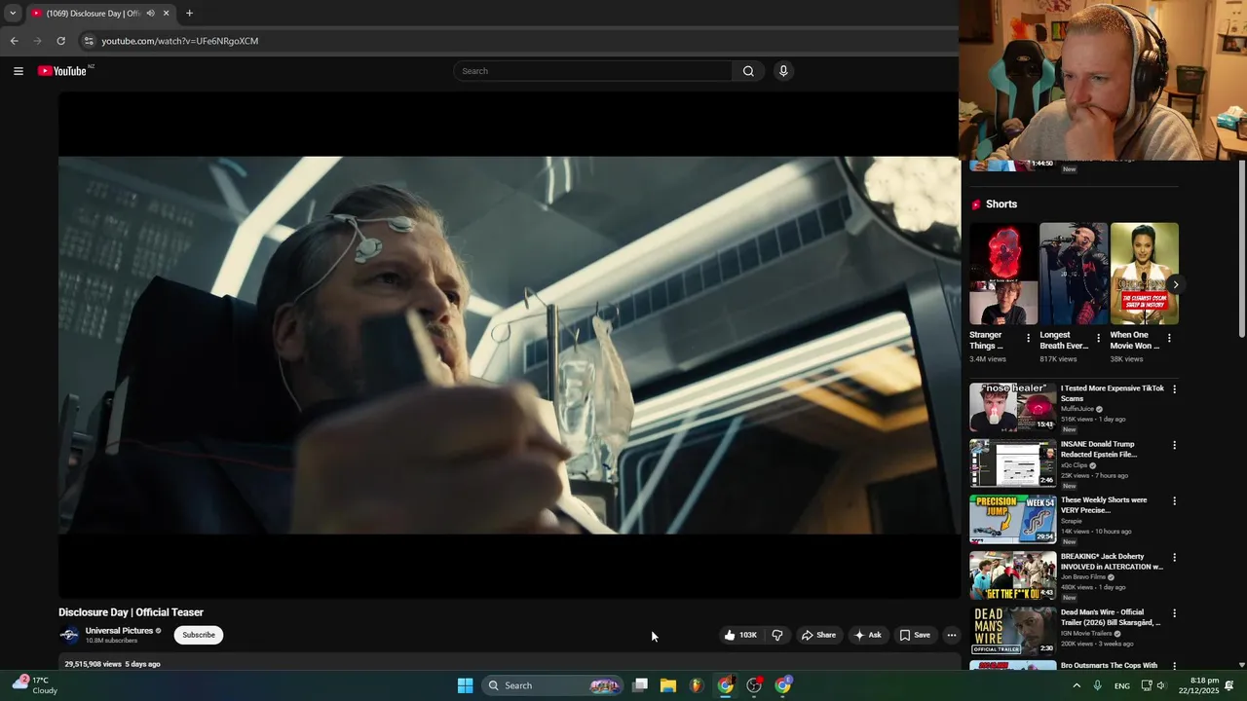Click the search magnifier button
Viewport: 1247px width, 701px height.
pos(748,71)
